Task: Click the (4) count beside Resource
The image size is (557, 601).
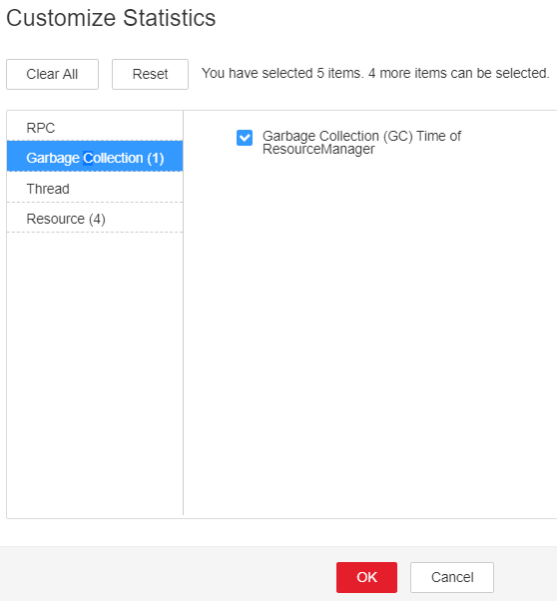Action: click(97, 220)
